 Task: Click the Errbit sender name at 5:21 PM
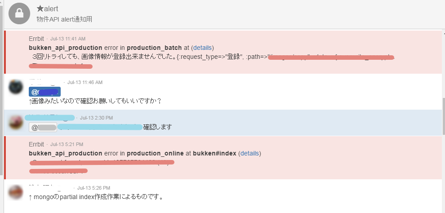pos(36,144)
